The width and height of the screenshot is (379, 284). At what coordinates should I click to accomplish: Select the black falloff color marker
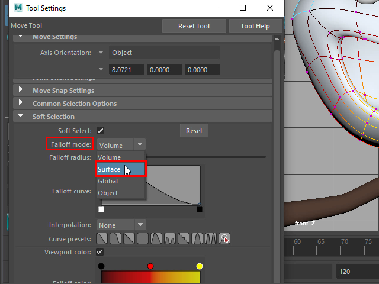point(101,266)
